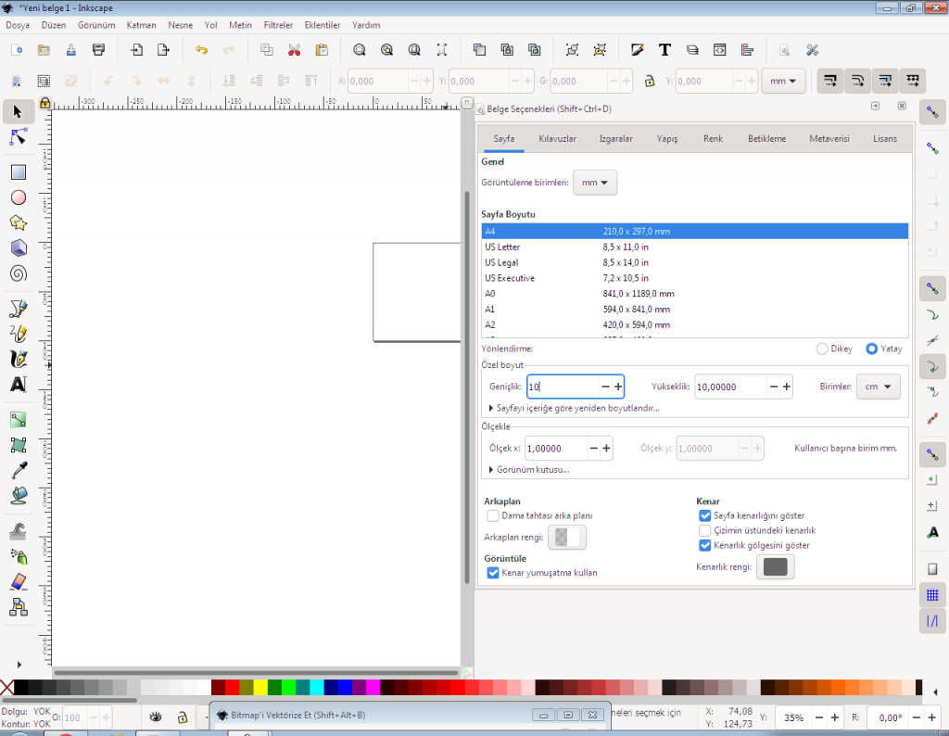Select the Gradient tool
Screen dimensions: 949x736
[x=19, y=420]
